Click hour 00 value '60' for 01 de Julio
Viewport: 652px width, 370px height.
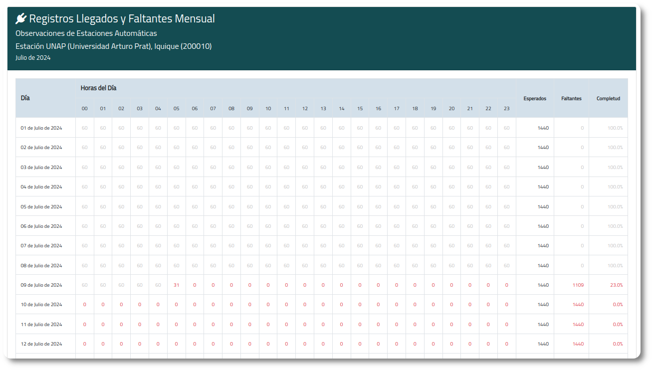click(85, 128)
